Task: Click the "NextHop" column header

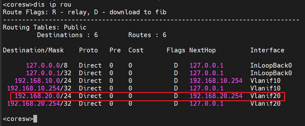Action: pos(203,50)
